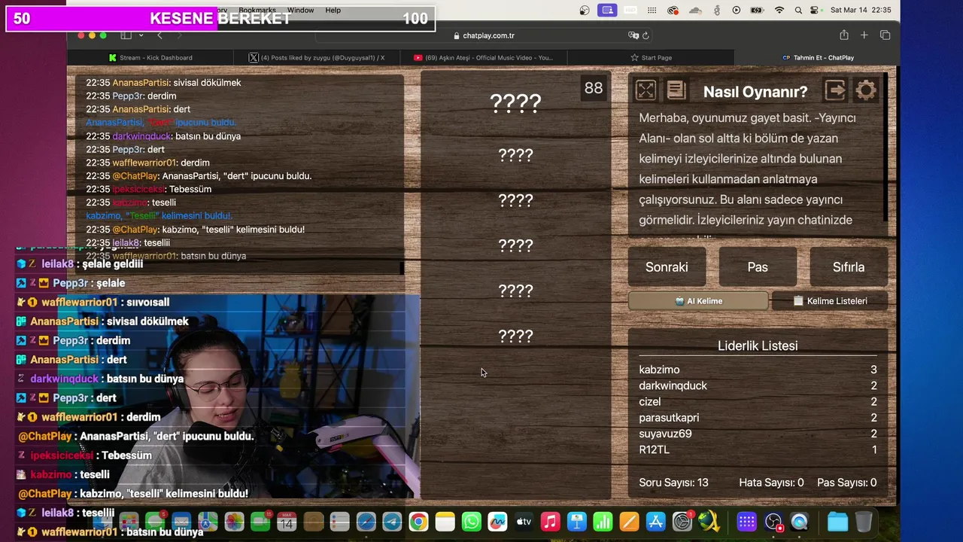
Task: Click the battery icon in menu bar
Action: (758, 11)
